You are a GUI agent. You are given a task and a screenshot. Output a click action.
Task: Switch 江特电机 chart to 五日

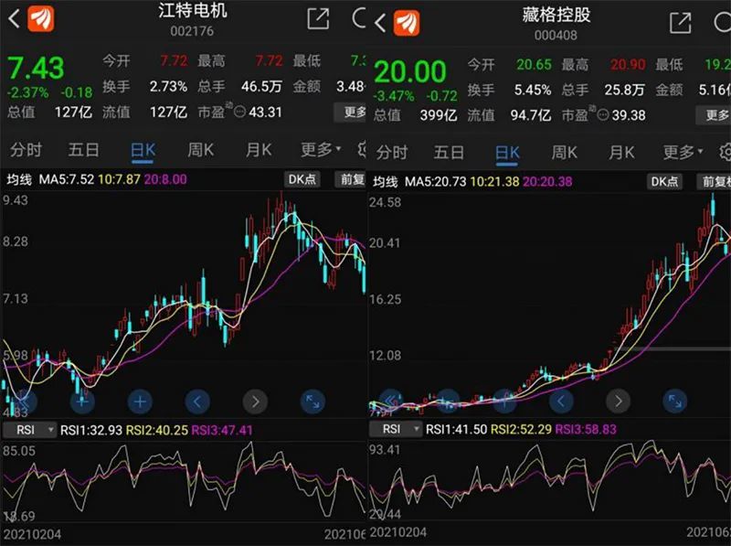click(84, 150)
